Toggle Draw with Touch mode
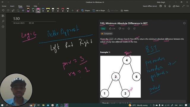The height and width of the screenshot is (107, 190). click(x=77, y=11)
